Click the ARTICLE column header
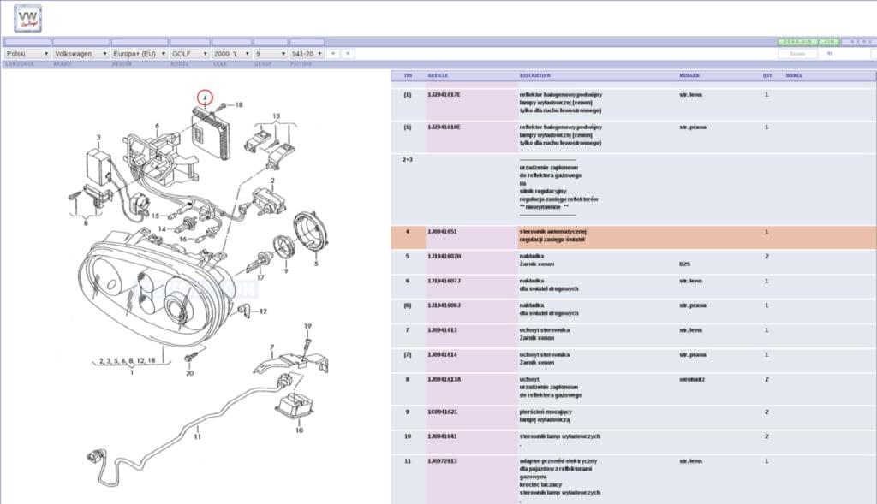The height and width of the screenshot is (504, 877). point(438,75)
